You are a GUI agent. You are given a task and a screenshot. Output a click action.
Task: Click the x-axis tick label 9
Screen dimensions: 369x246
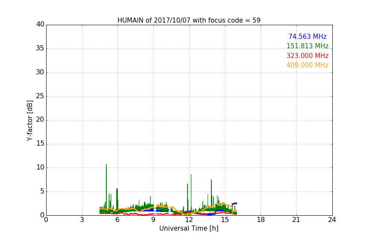[x=153, y=220]
